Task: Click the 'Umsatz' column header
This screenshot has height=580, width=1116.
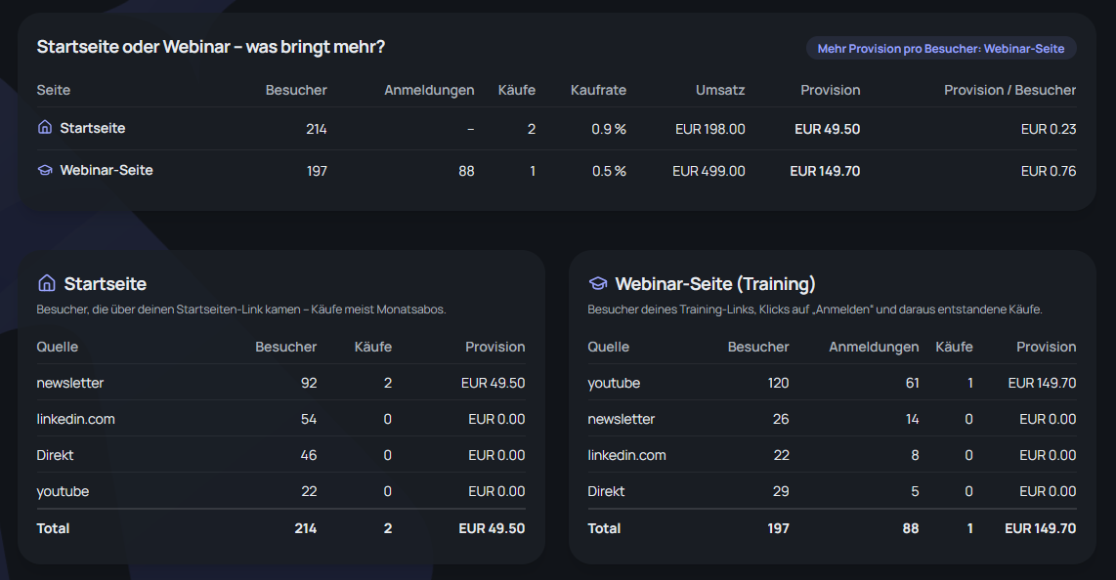Action: click(720, 90)
